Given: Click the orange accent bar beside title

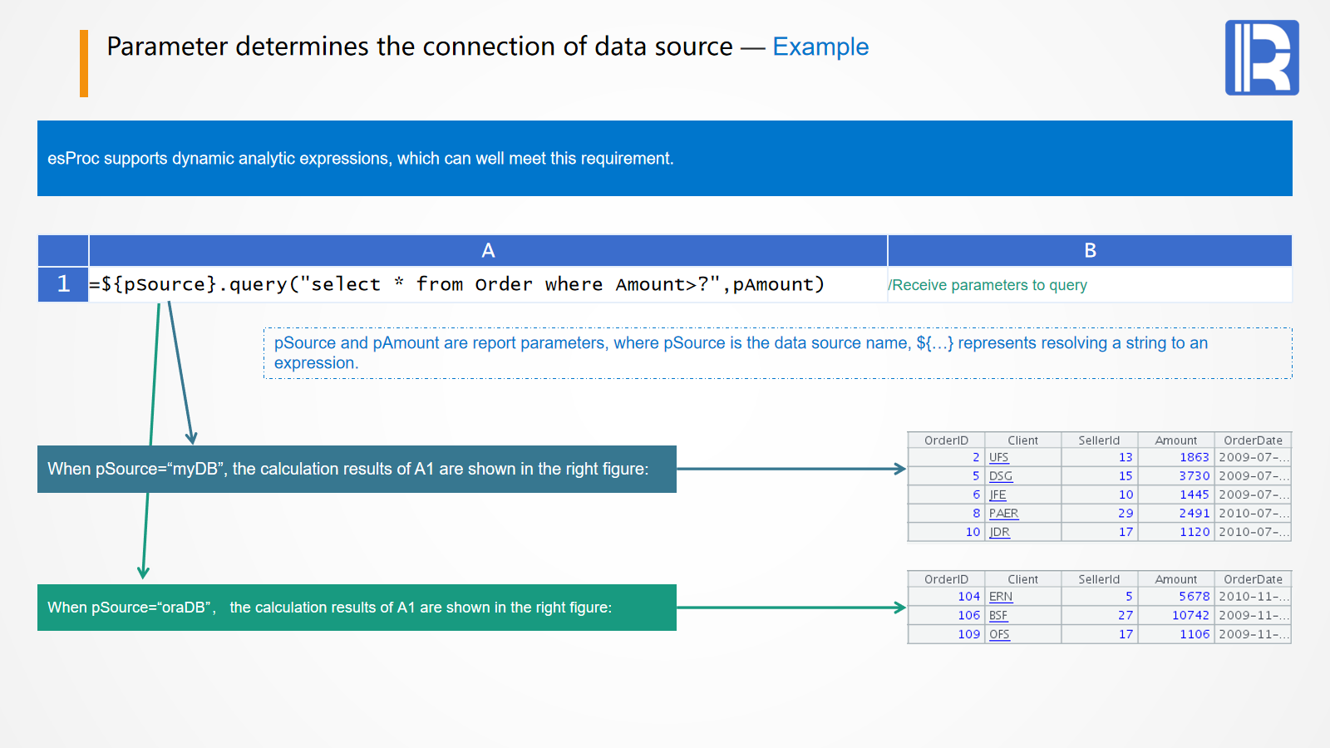Looking at the screenshot, I should click(84, 63).
